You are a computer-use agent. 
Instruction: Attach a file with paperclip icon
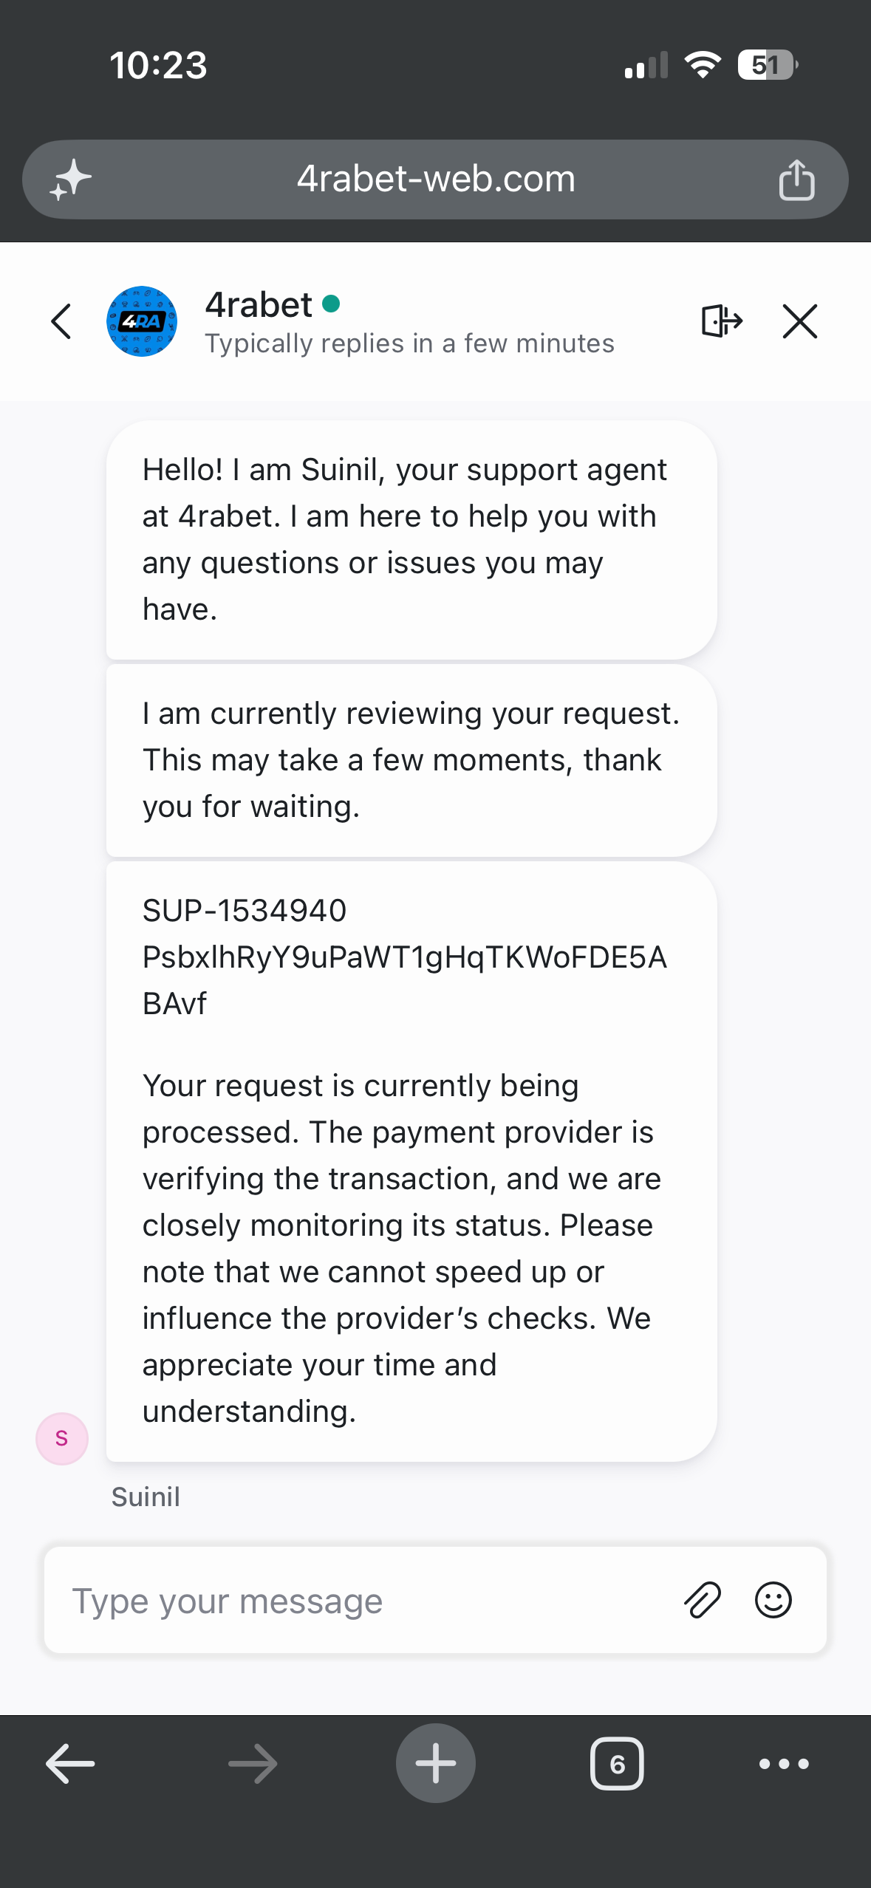point(702,1600)
